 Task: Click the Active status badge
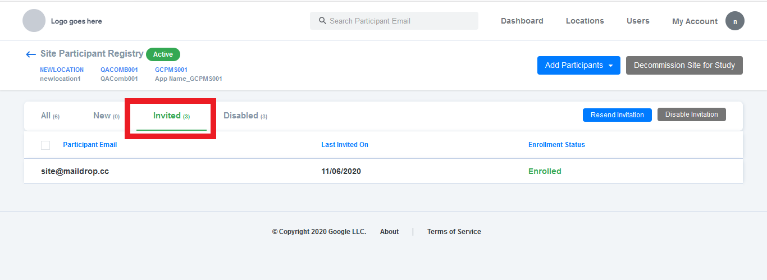tap(163, 54)
